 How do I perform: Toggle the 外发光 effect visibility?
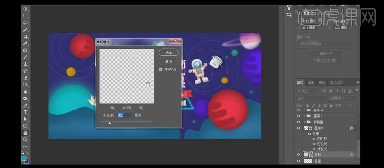pyautogui.click(x=314, y=149)
